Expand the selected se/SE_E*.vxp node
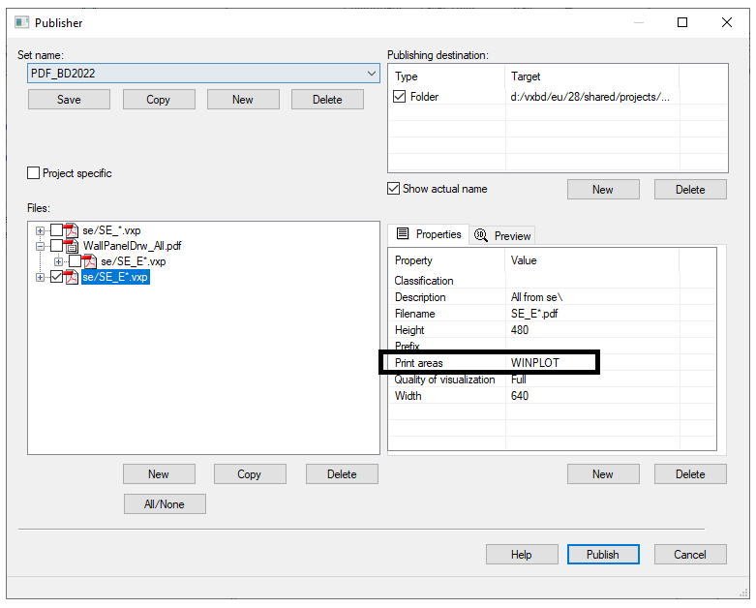 click(x=40, y=277)
